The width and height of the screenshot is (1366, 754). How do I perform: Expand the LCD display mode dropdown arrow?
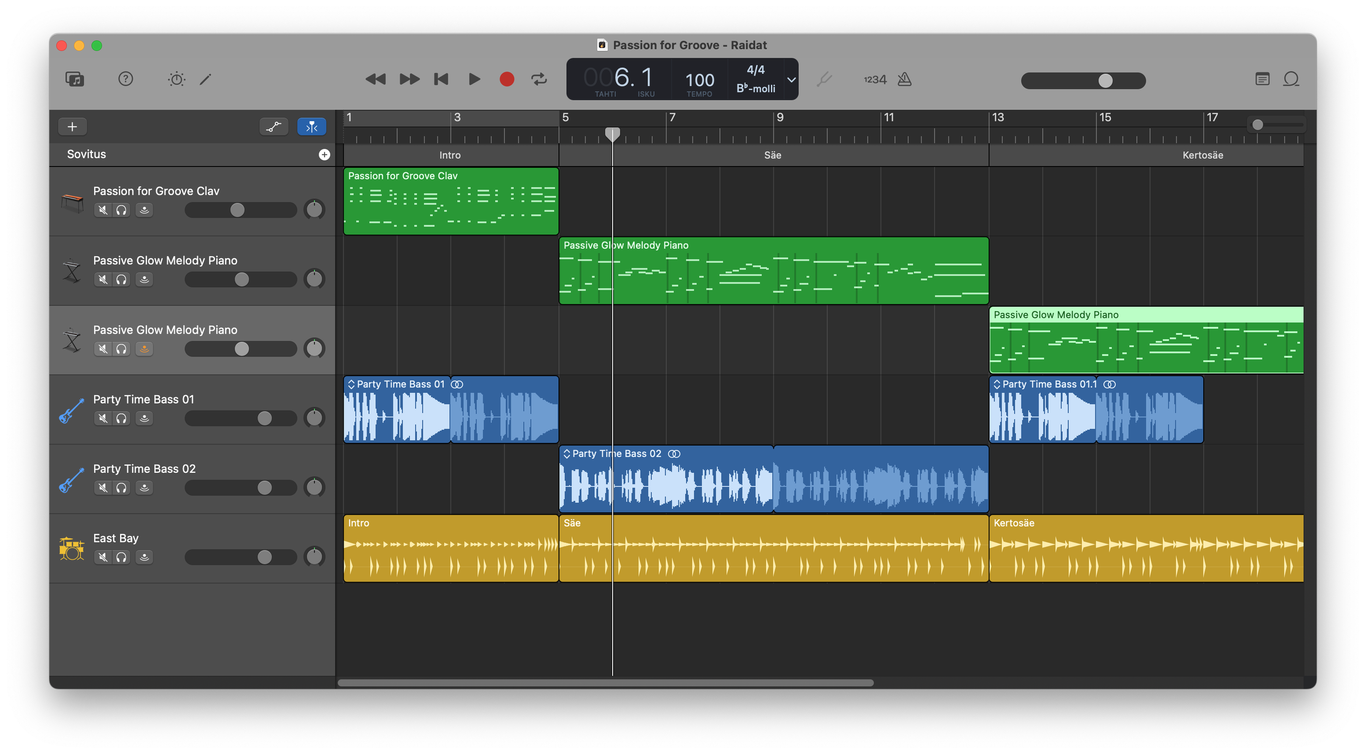click(x=791, y=80)
